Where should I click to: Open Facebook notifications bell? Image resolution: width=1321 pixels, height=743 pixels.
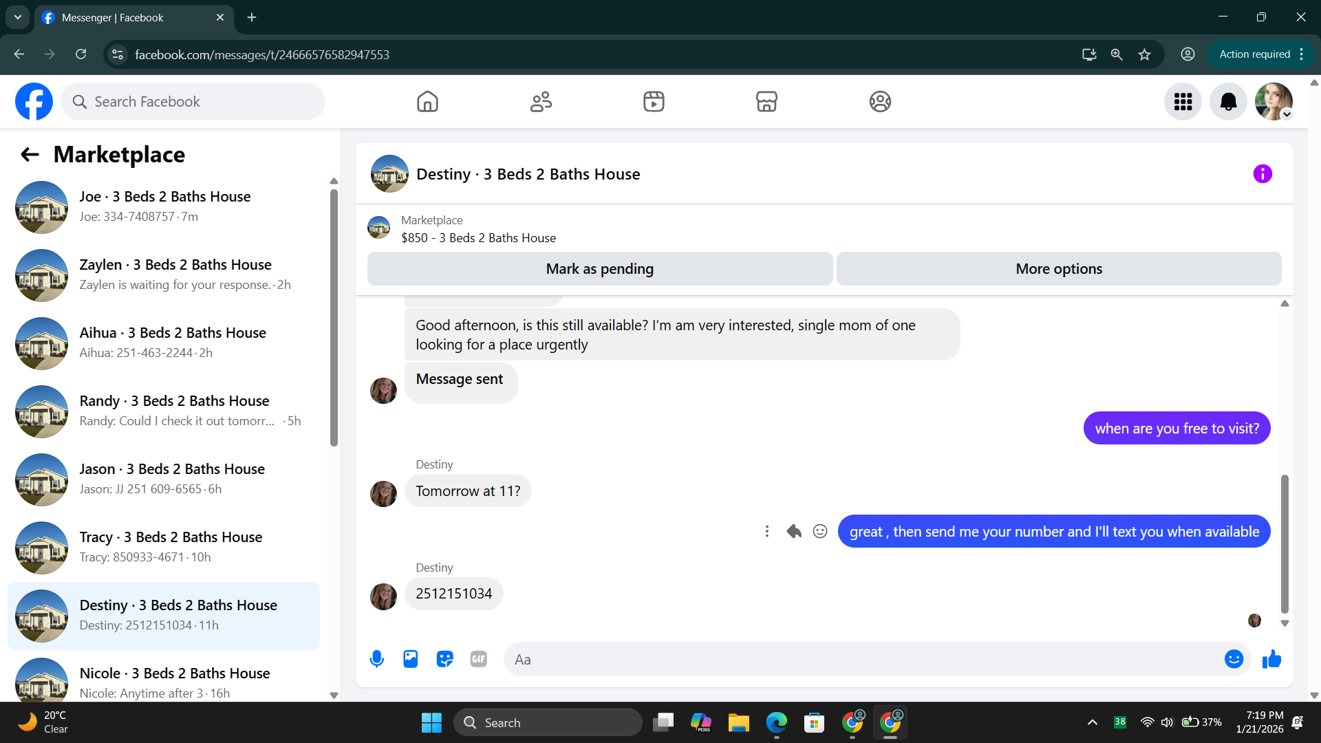pyautogui.click(x=1228, y=102)
